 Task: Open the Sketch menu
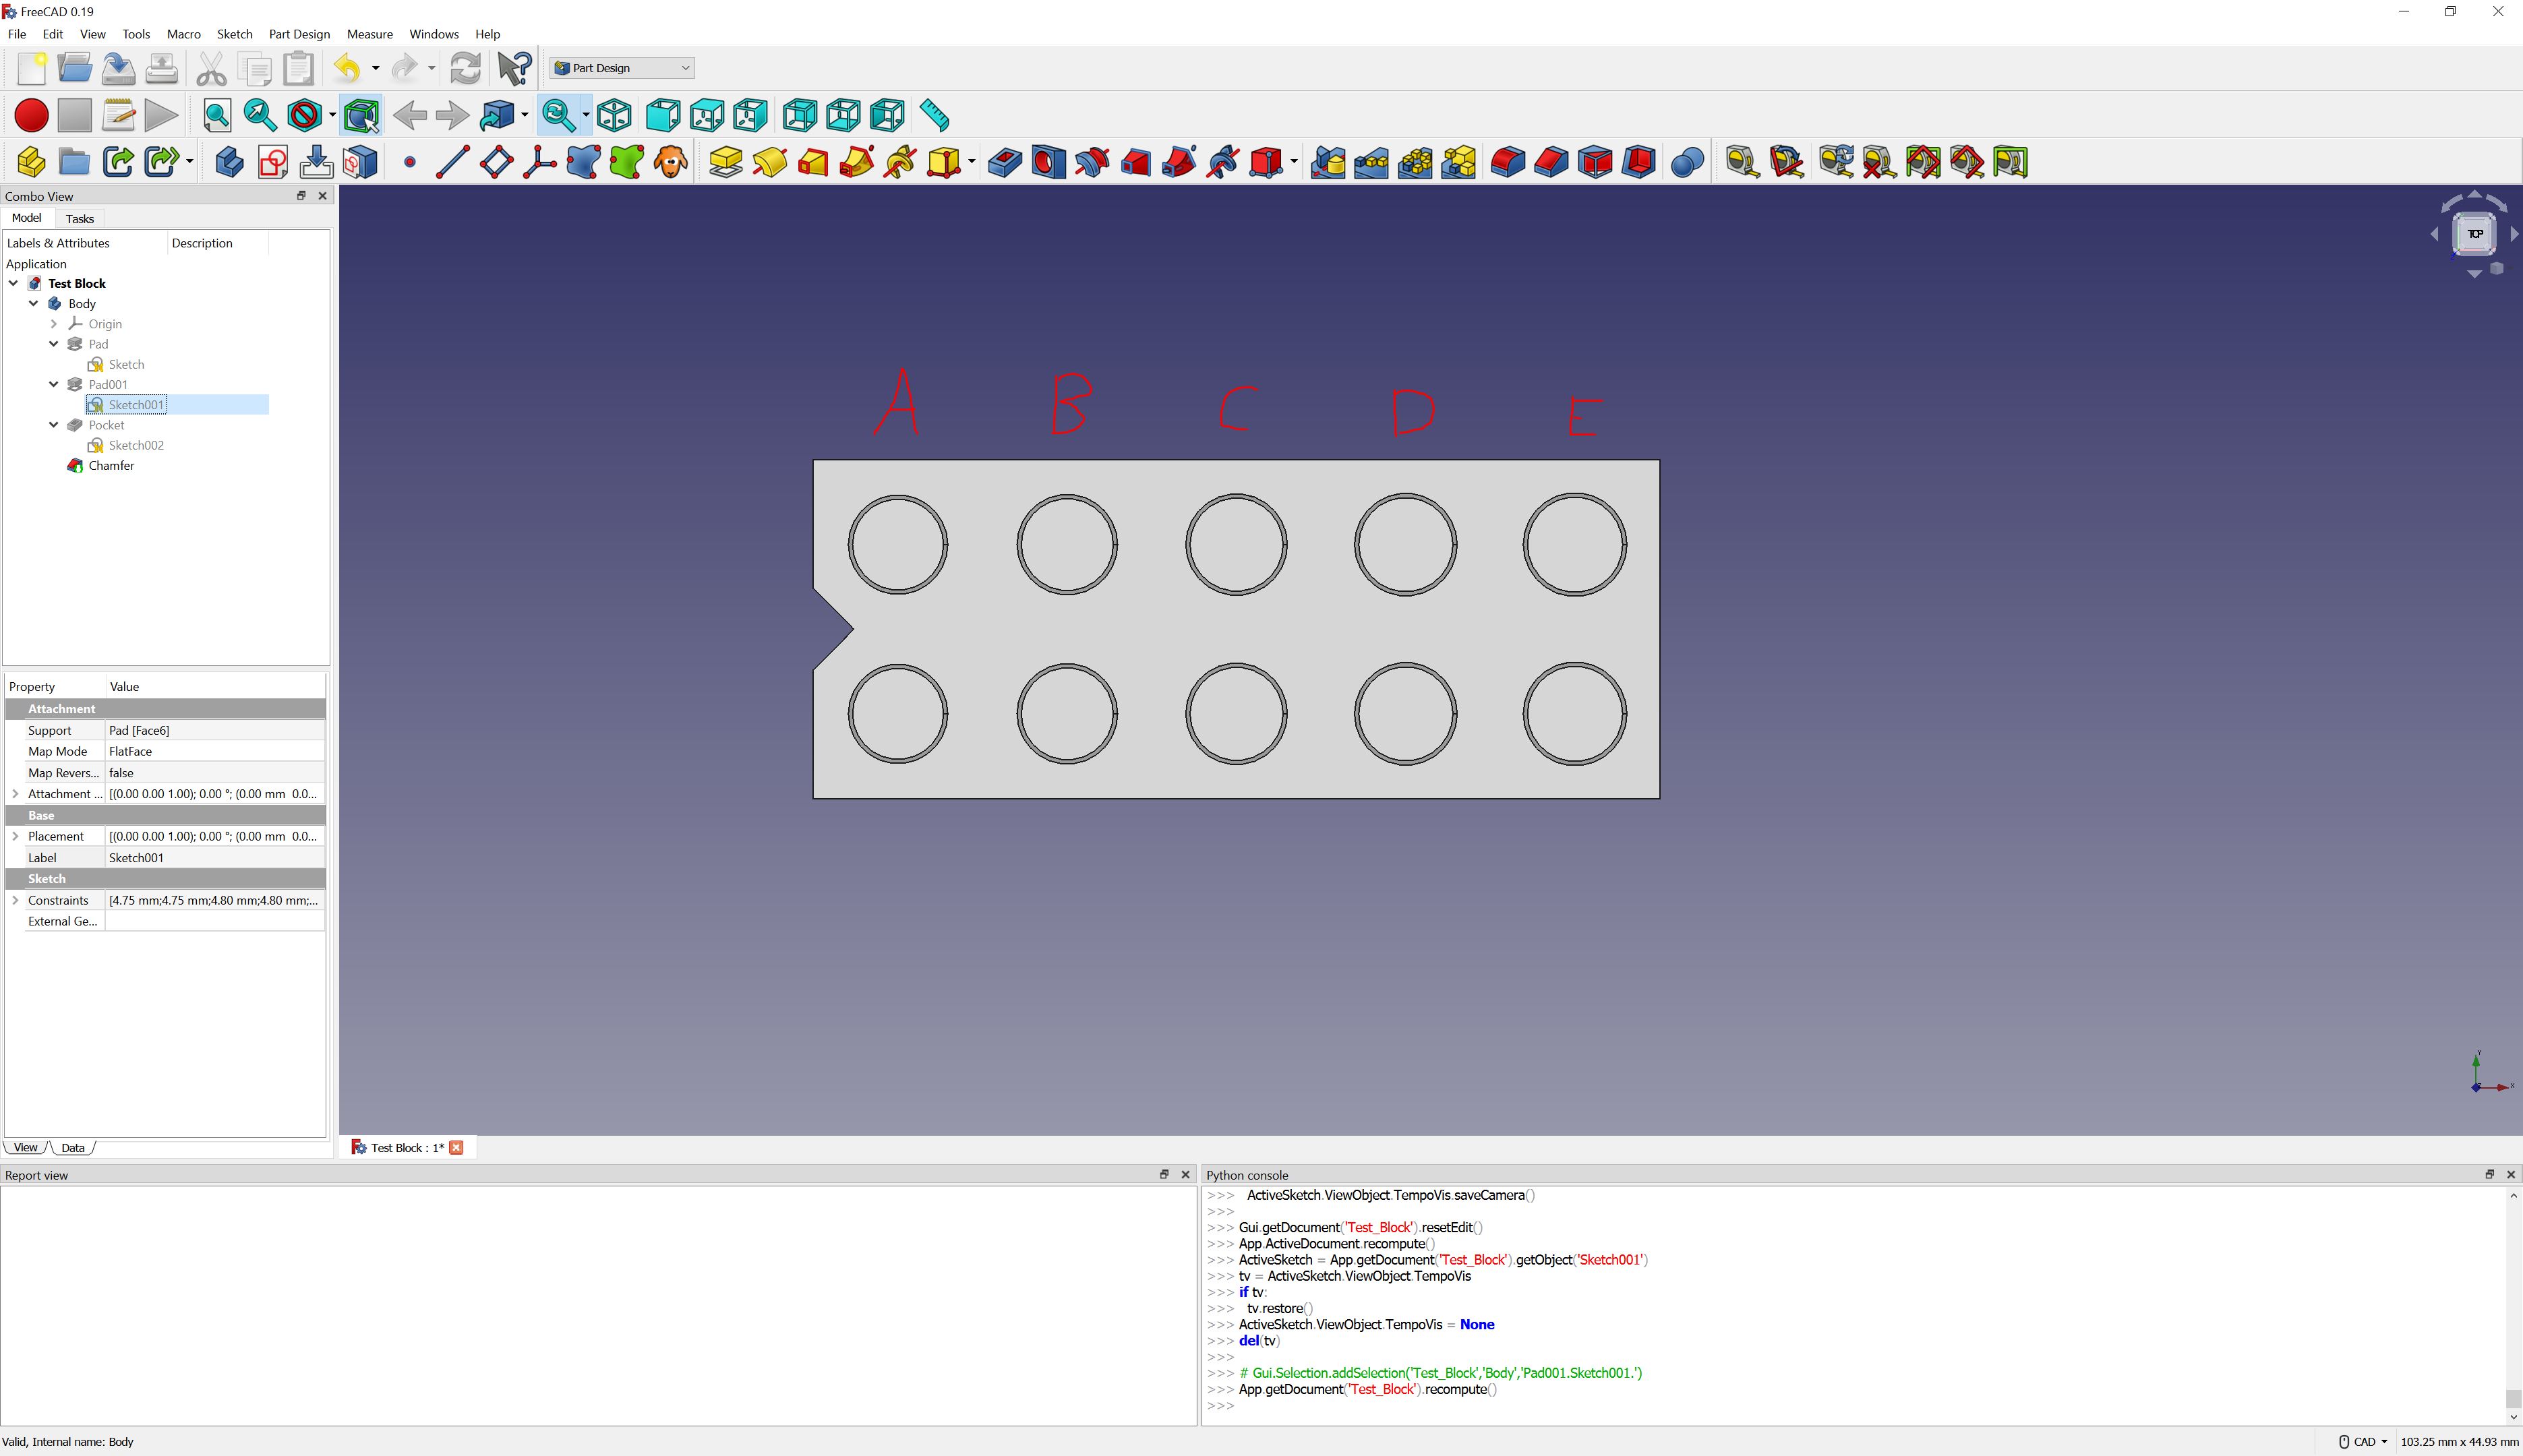235,34
